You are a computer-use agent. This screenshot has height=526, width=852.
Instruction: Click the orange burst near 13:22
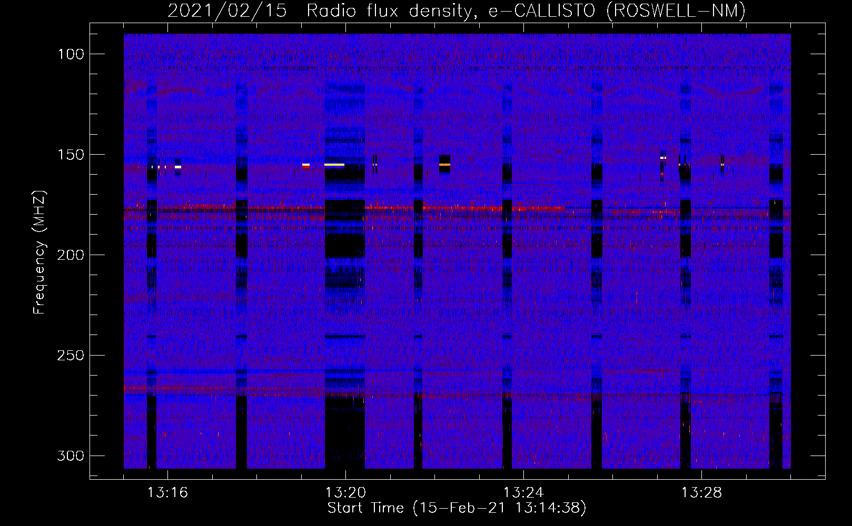pyautogui.click(x=444, y=165)
